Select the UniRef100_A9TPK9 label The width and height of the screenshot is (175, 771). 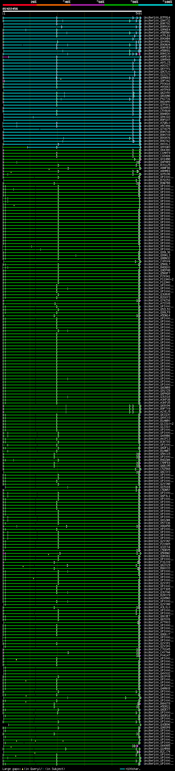157,90
